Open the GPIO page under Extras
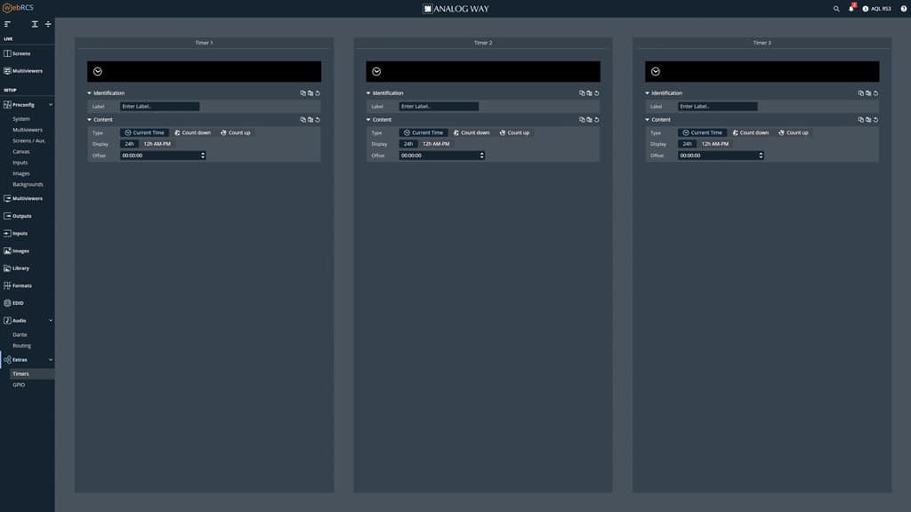Screen dimensions: 911x512 19,385
